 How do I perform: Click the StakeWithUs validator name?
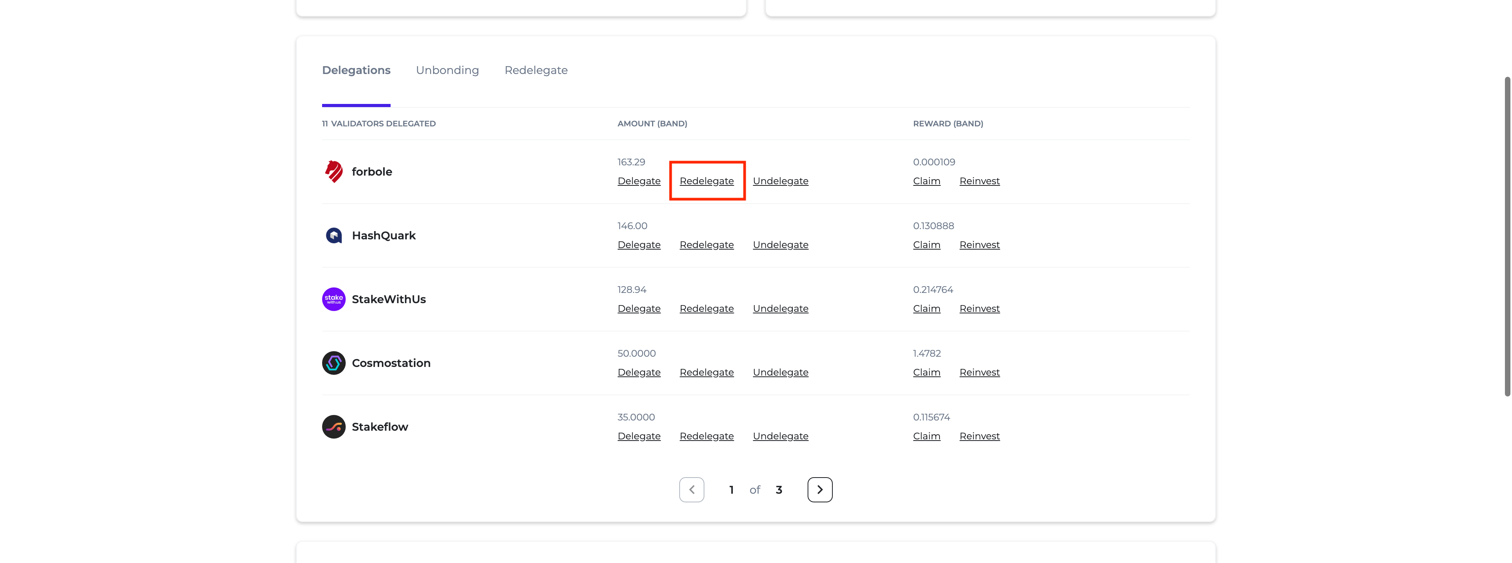coord(389,299)
